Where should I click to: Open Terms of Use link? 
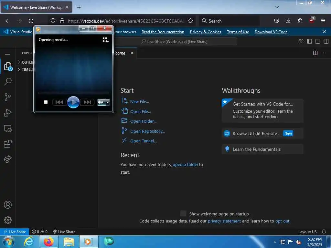coord(238,32)
